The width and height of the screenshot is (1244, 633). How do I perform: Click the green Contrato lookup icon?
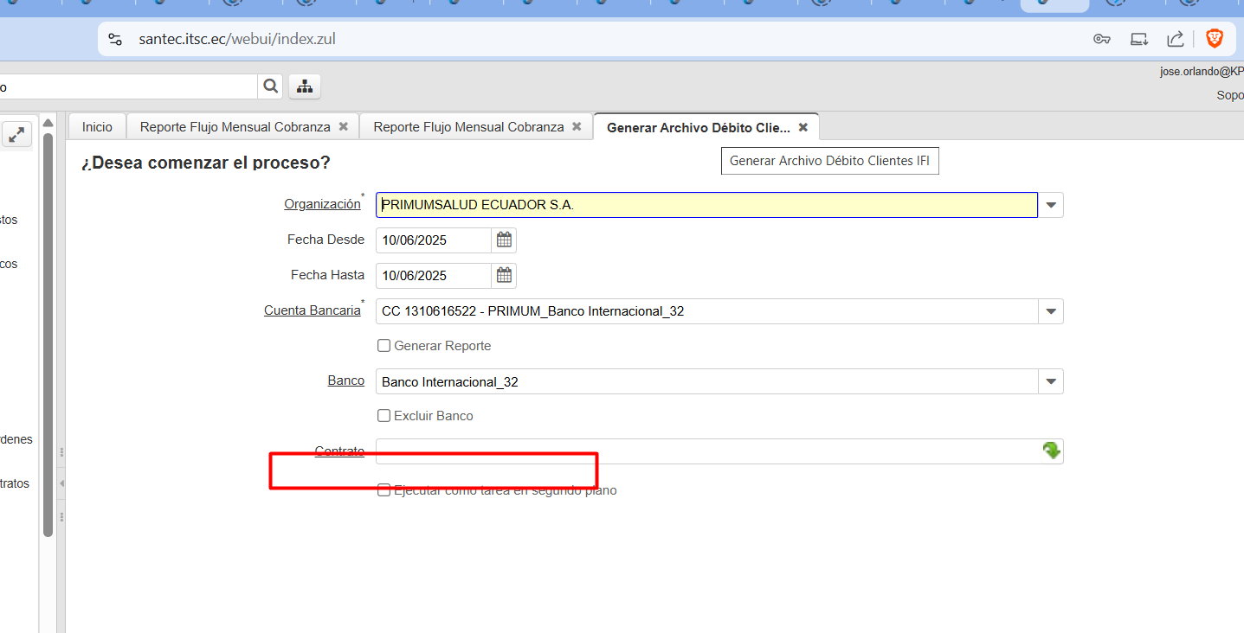1051,451
